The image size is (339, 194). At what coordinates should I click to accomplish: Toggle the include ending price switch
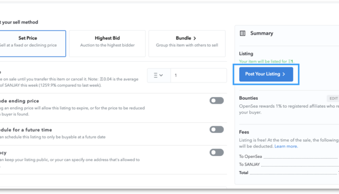click(x=217, y=101)
